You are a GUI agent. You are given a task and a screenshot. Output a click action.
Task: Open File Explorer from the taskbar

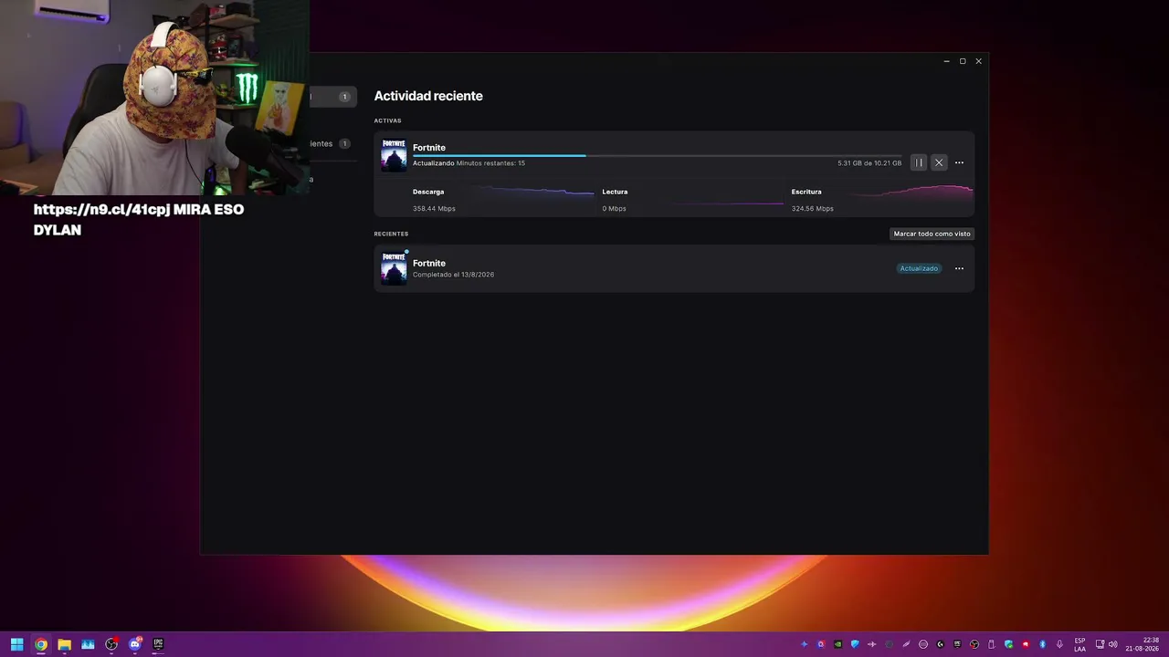click(x=64, y=644)
